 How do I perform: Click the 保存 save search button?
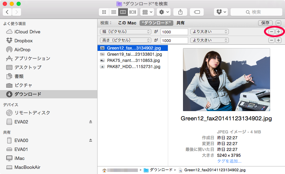click(265, 23)
